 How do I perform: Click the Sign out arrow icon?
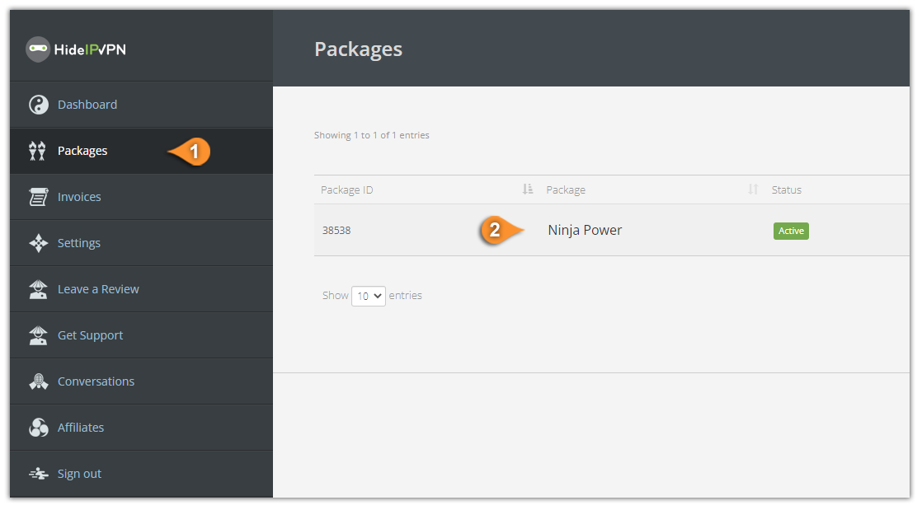click(38, 473)
